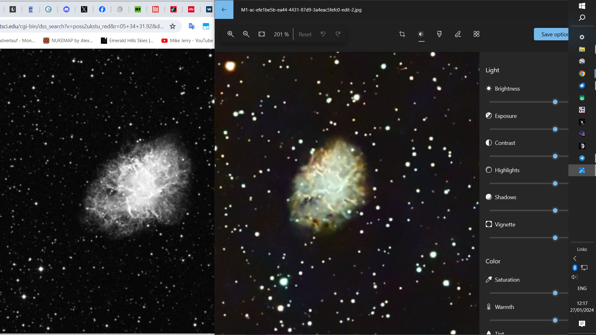Image resolution: width=596 pixels, height=335 pixels.
Task: Click the network tray icon
Action: click(584, 268)
